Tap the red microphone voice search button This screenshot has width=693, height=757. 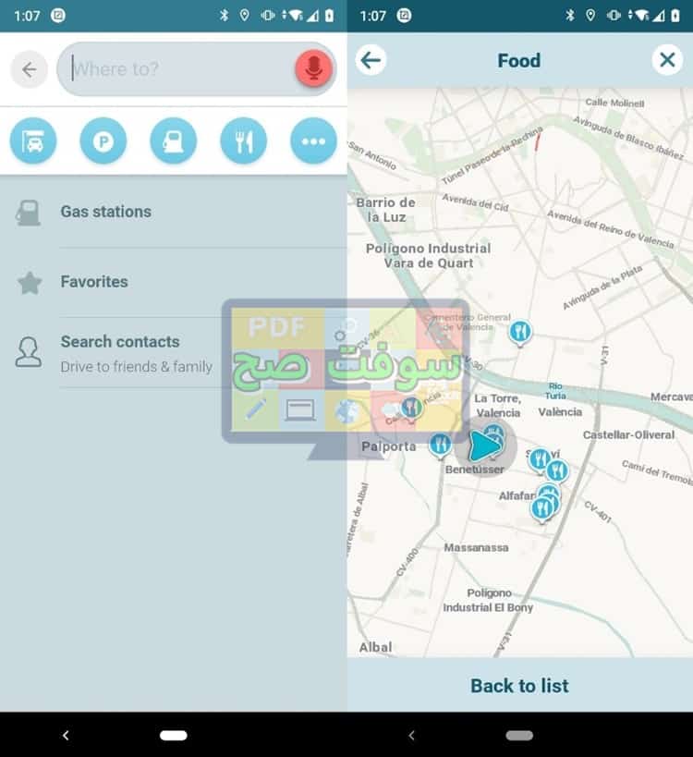313,69
